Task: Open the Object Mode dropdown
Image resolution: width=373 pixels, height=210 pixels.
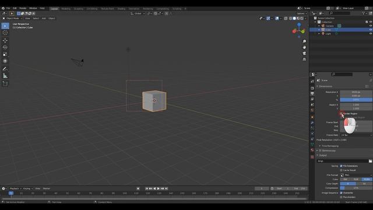Action: 12,18
